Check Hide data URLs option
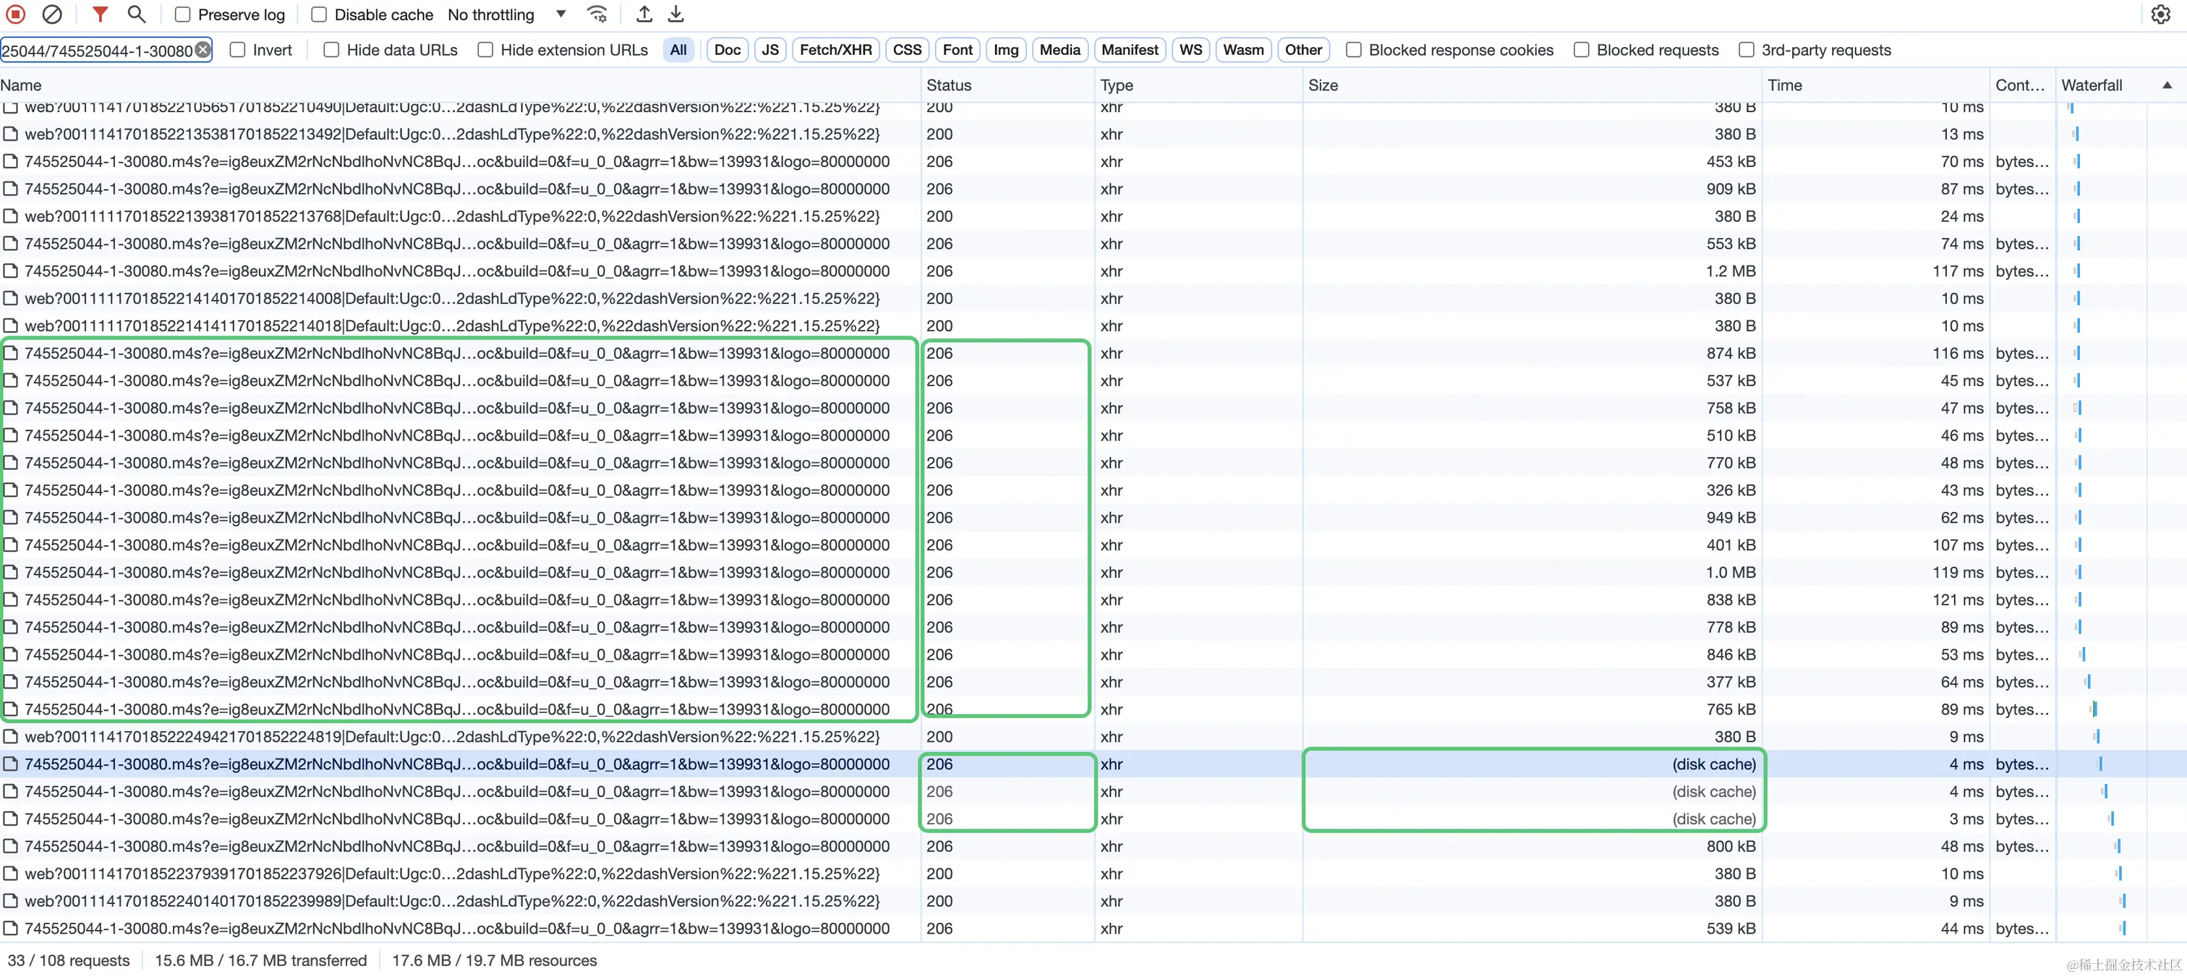Screen dimensions: 2187x977 point(332,50)
